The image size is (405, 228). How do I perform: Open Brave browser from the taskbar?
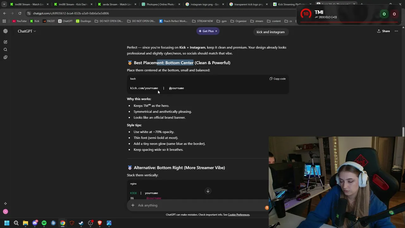[x=100, y=223]
